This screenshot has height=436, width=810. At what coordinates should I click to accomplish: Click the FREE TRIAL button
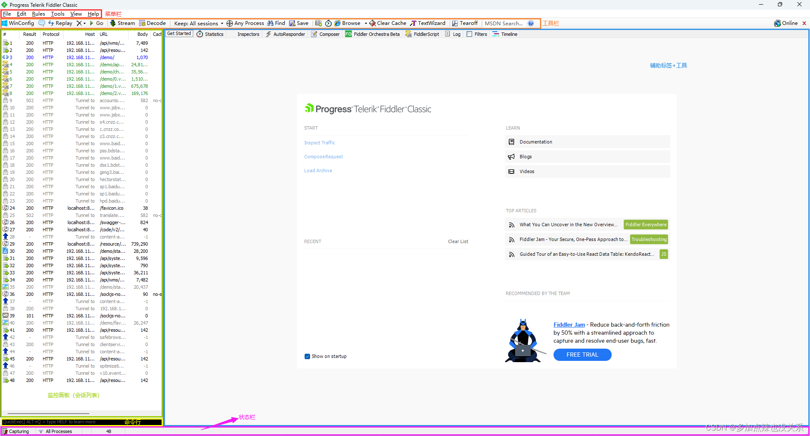(582, 355)
